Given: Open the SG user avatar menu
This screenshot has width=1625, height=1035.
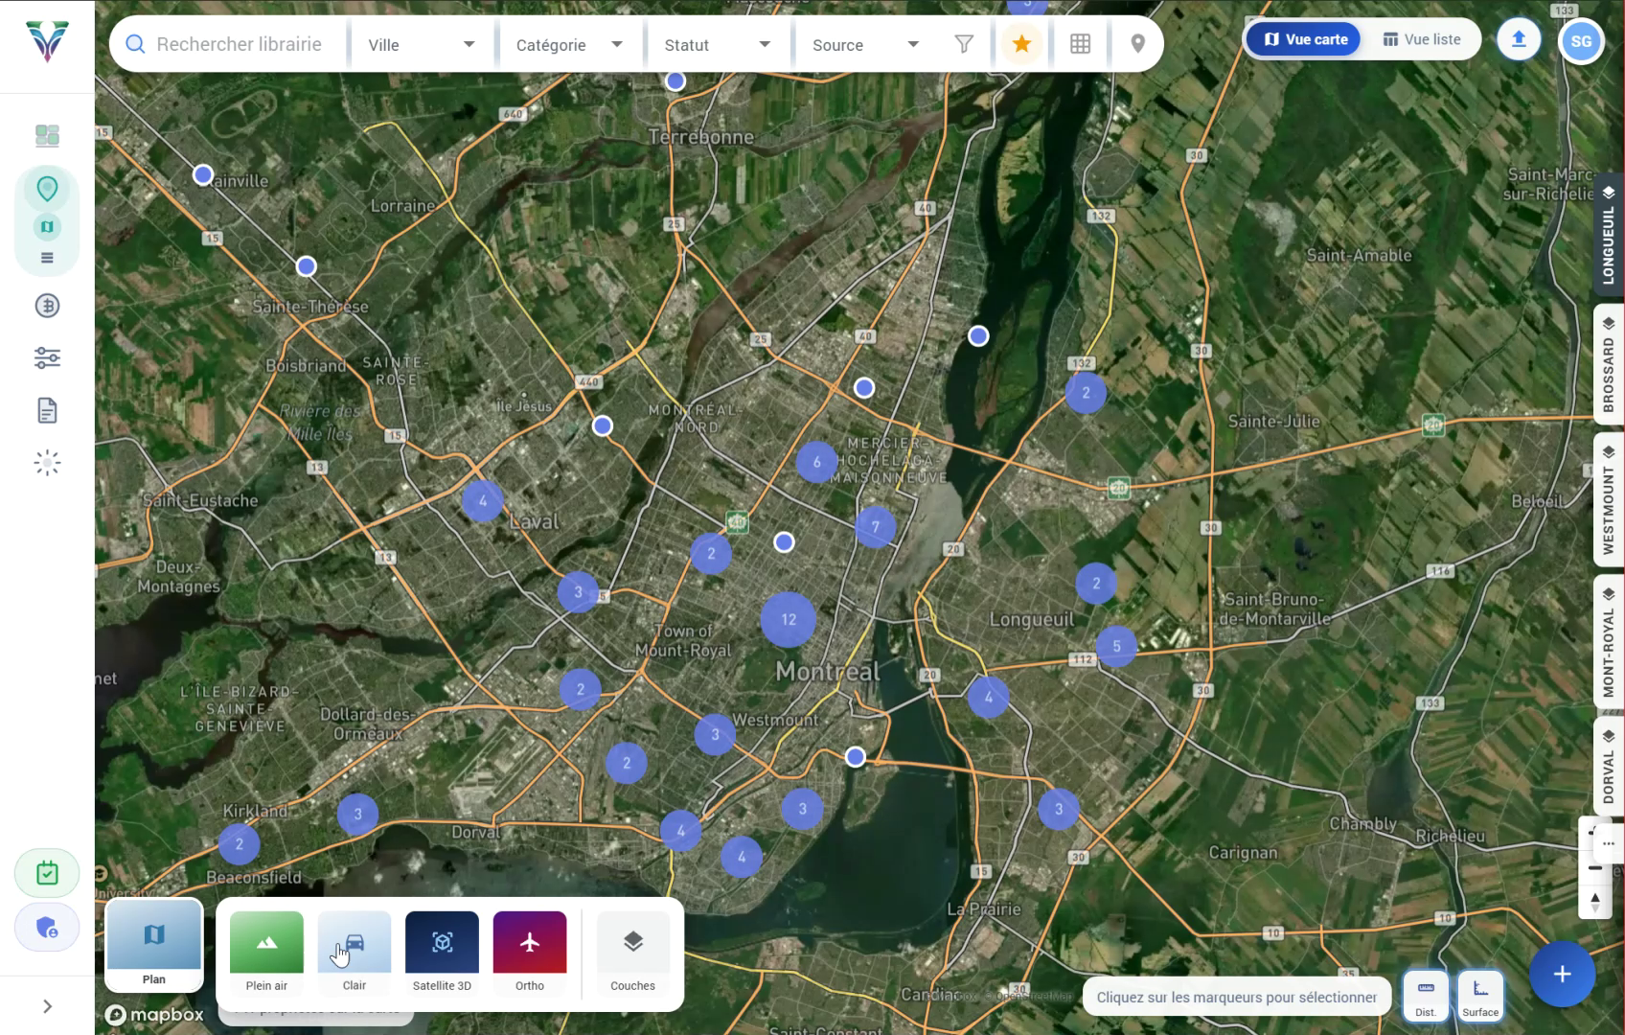Looking at the screenshot, I should pyautogui.click(x=1580, y=41).
